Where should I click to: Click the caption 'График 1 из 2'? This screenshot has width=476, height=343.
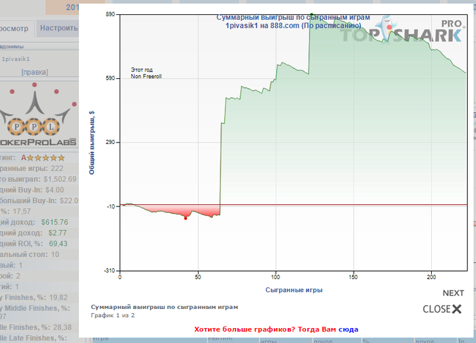point(113,315)
